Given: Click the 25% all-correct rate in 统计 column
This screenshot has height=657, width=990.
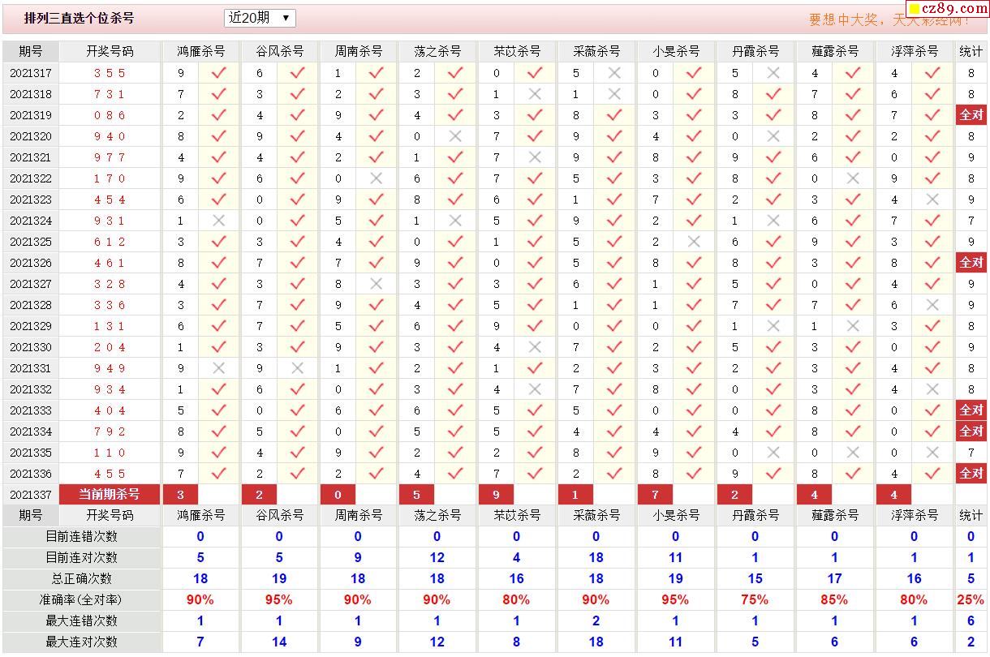Looking at the screenshot, I should 971,599.
